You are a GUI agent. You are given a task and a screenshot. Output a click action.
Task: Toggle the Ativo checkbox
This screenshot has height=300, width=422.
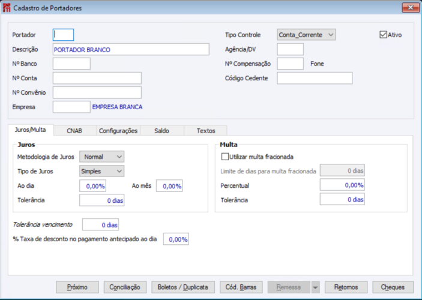(384, 35)
